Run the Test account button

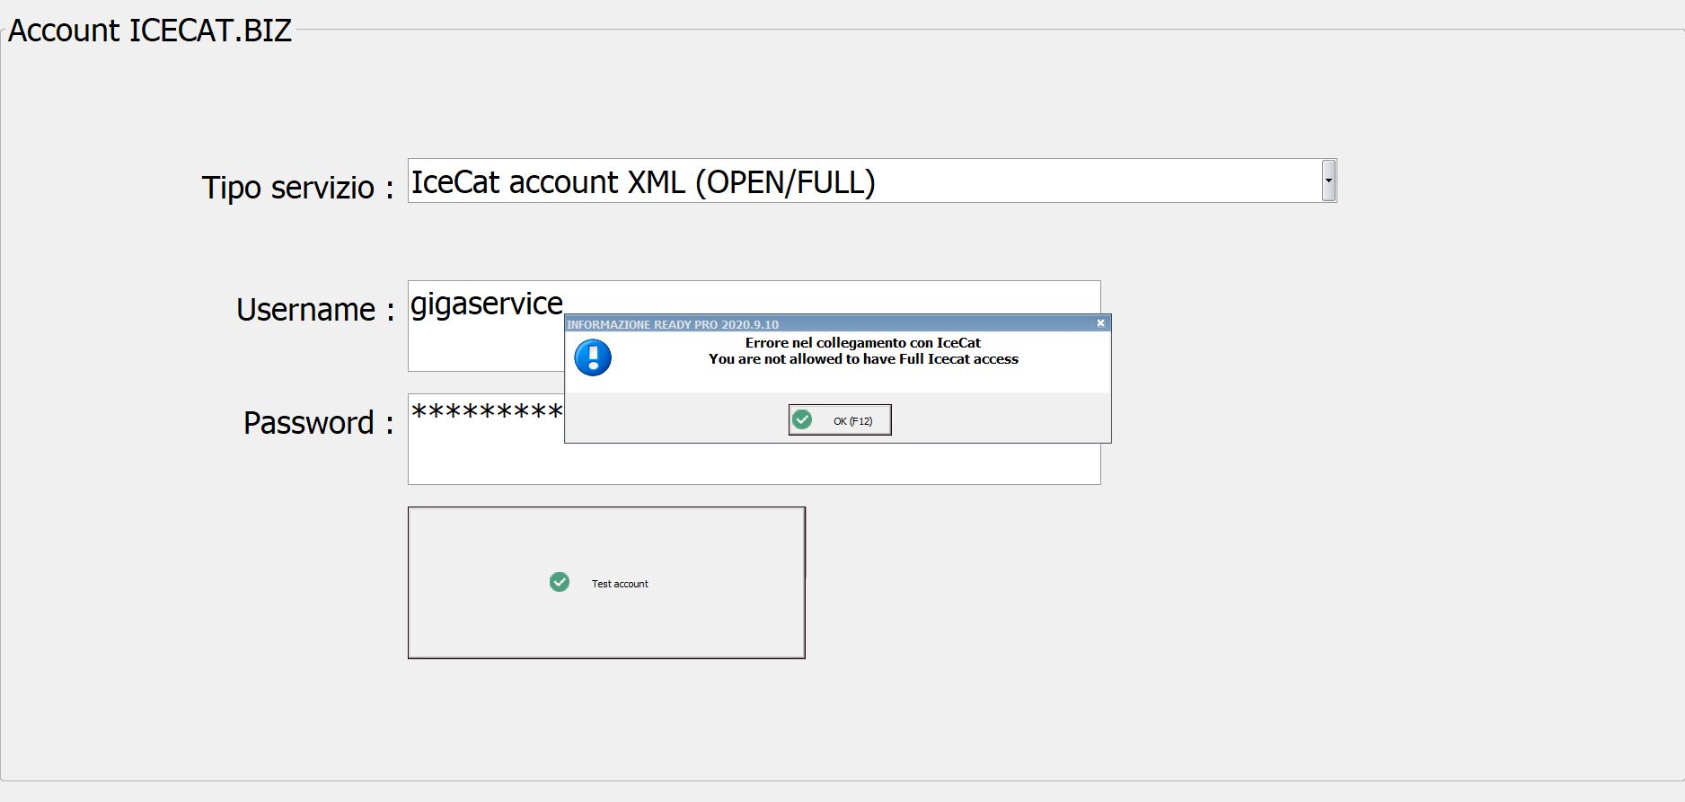click(x=606, y=583)
